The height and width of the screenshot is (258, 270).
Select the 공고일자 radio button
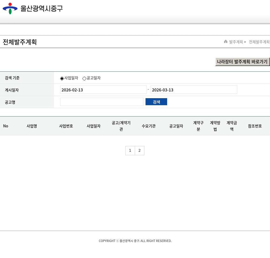[84, 78]
